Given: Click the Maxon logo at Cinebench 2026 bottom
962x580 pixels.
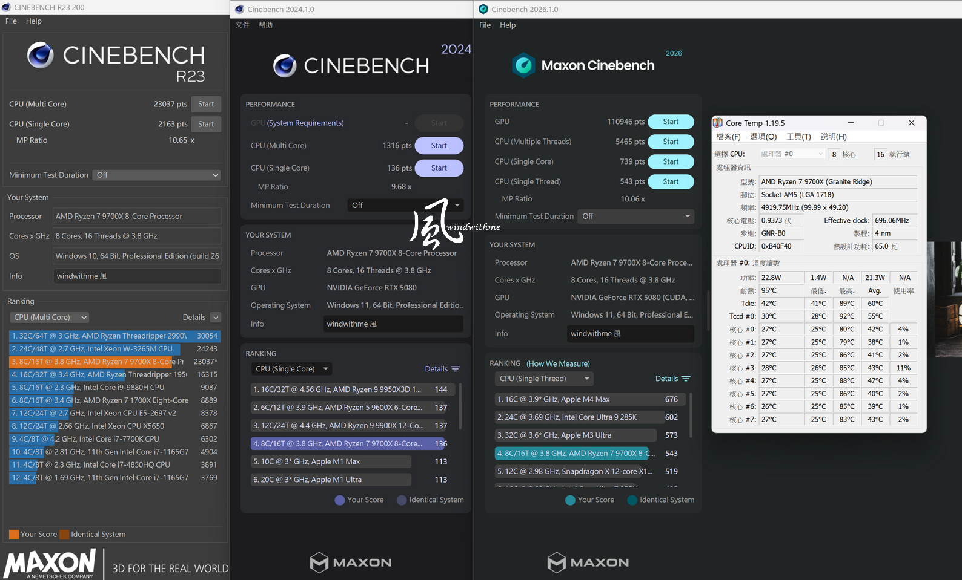Looking at the screenshot, I should [x=588, y=562].
